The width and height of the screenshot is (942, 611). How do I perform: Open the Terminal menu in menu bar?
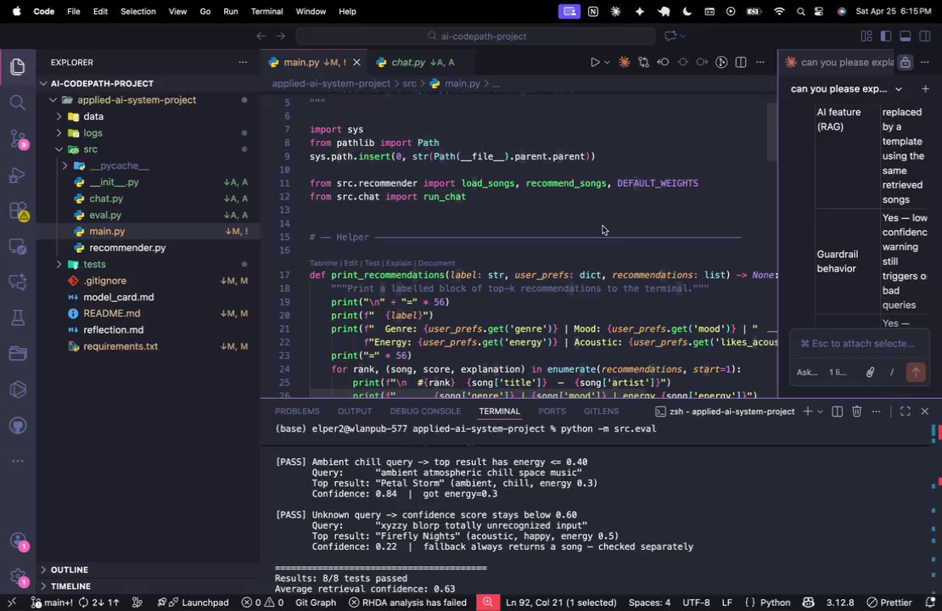click(x=266, y=12)
